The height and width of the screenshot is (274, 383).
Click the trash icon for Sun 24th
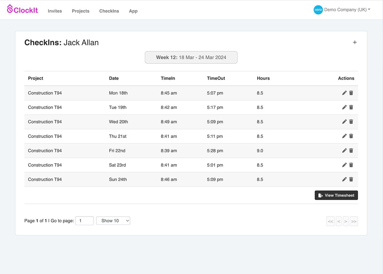point(351,179)
